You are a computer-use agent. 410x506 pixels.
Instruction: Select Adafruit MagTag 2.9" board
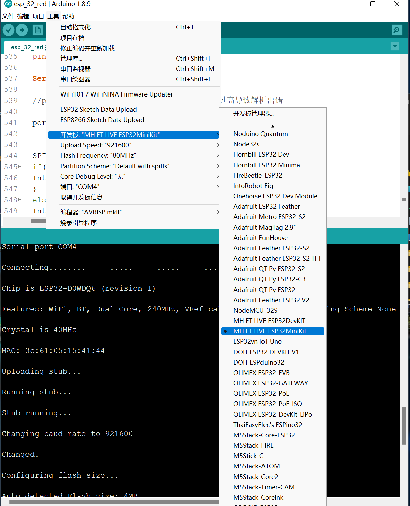coord(273,228)
